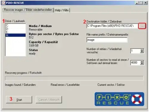Increase the Number of retries value
Image resolution: width=149 pixels, height=112 pixels.
pos(142,50)
